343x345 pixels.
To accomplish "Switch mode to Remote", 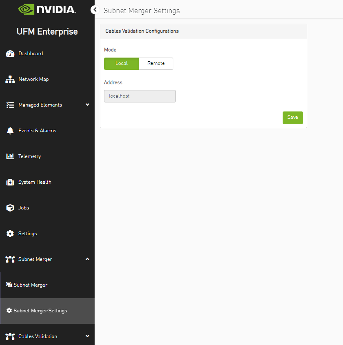I will click(x=156, y=64).
